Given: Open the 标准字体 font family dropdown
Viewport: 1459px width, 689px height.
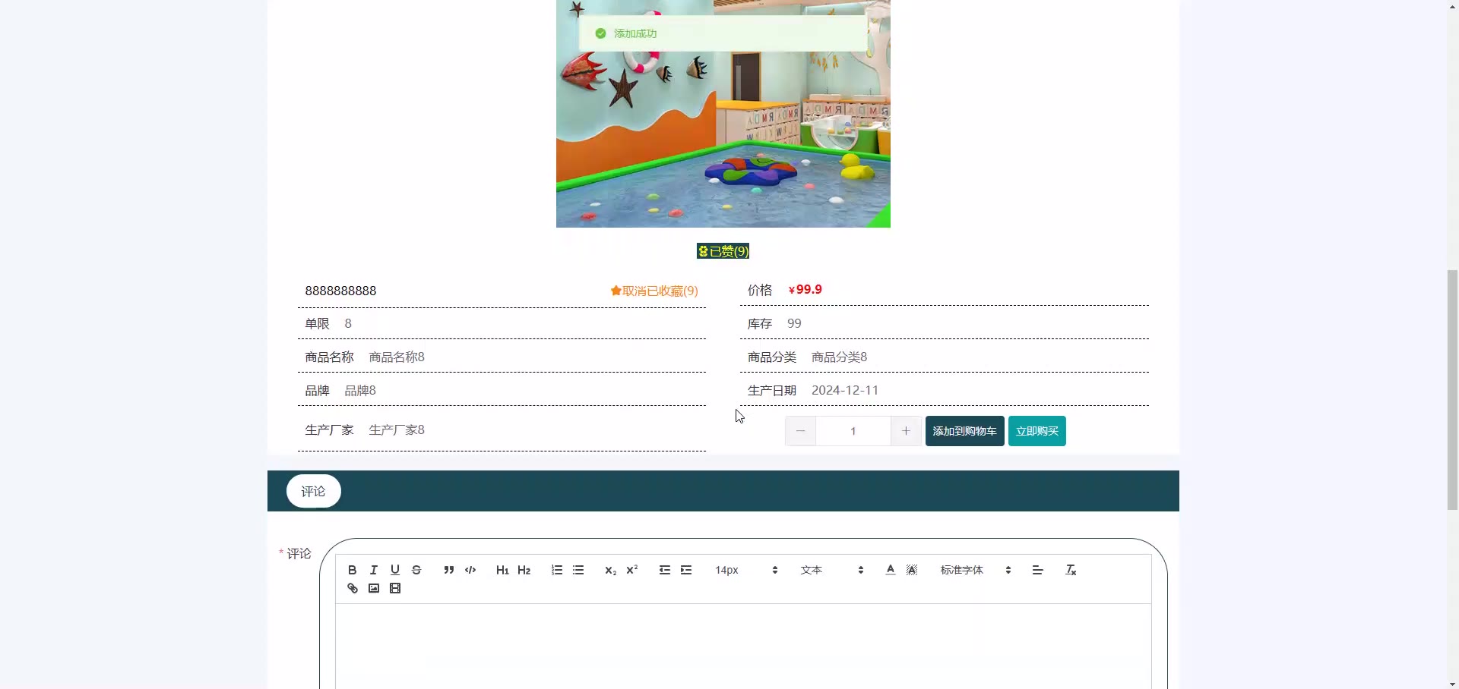Looking at the screenshot, I should point(976,570).
